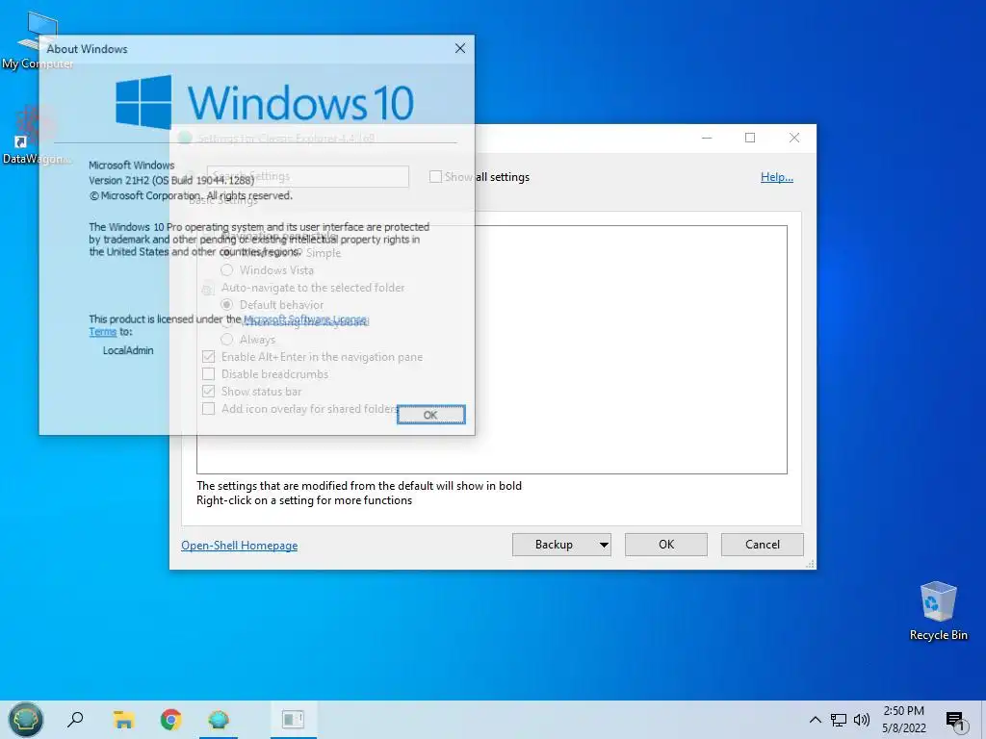Click the Backup button
986x739 pixels.
554,545
